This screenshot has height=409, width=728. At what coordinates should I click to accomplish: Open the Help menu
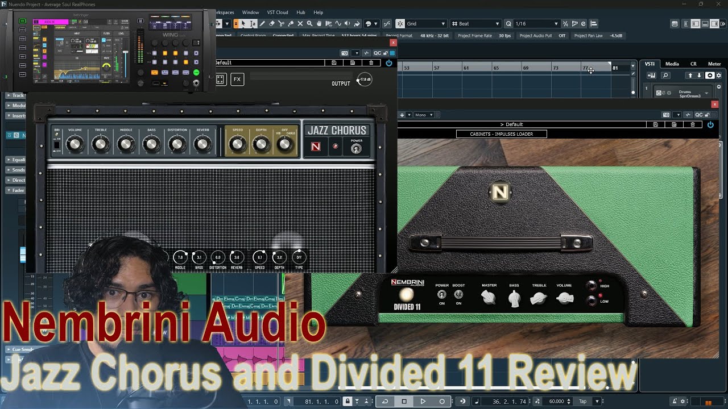tap(318, 12)
